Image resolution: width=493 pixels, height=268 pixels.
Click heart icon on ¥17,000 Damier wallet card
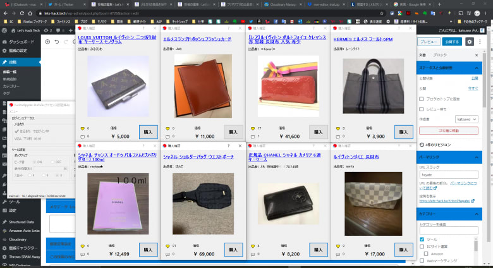tap(338, 246)
